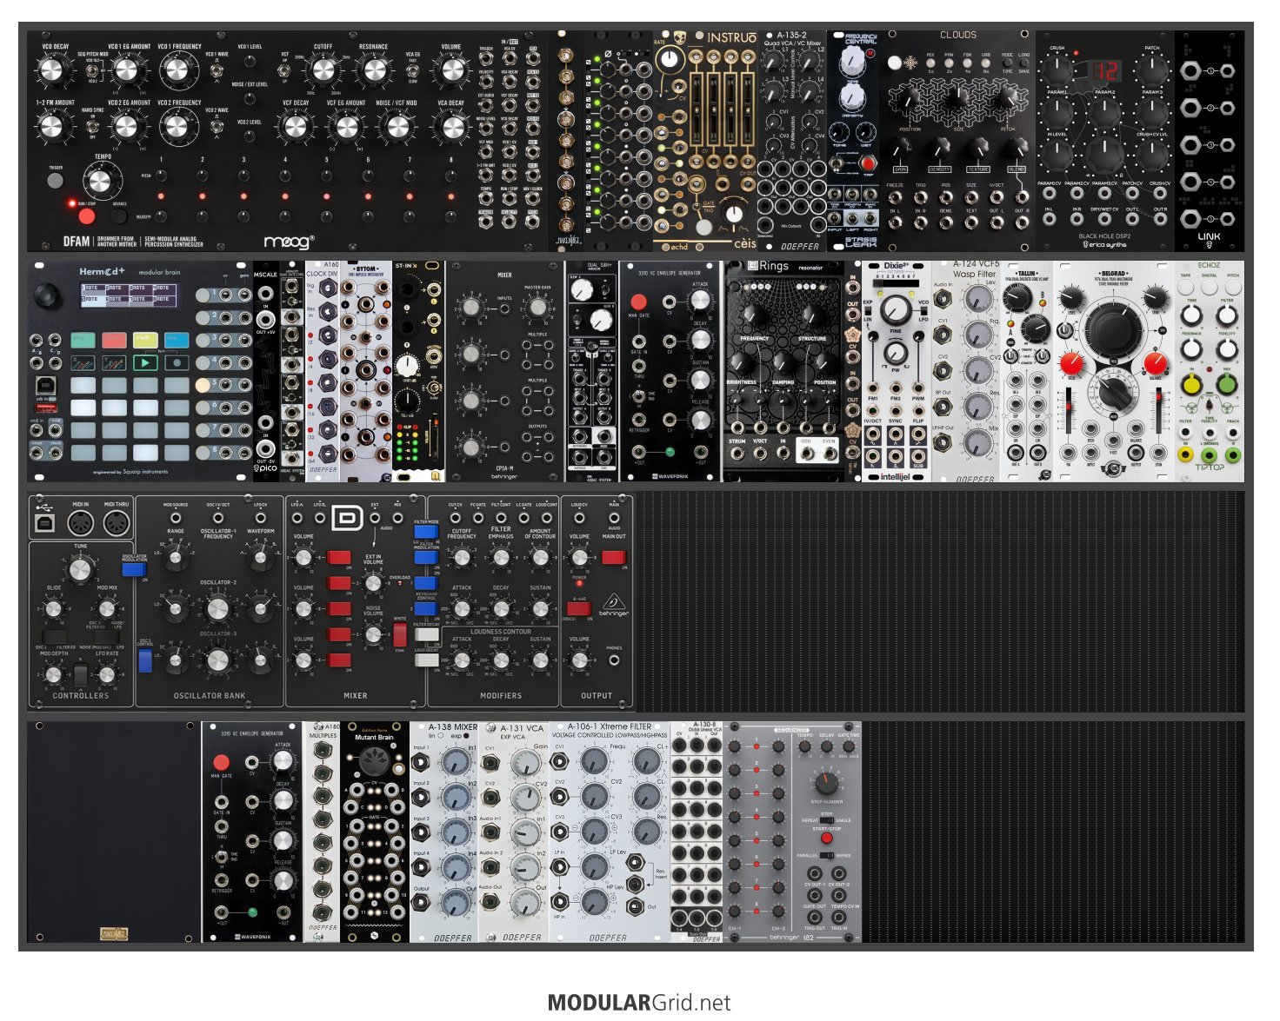Click the Tiptop logo on the ECHOZ module
This screenshot has width=1280, height=1021.
click(1209, 467)
